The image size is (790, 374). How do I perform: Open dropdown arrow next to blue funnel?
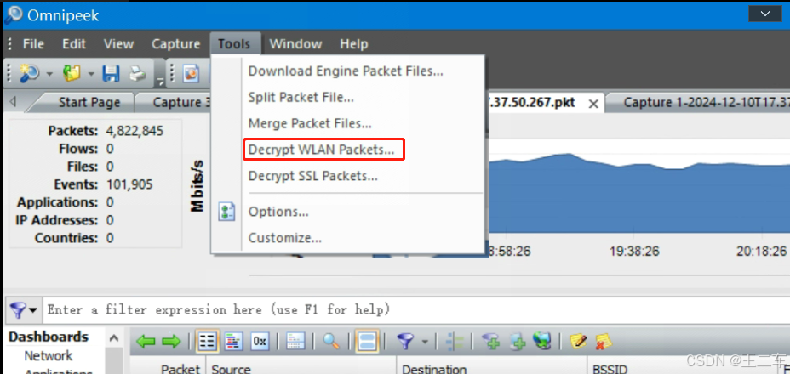coord(425,343)
